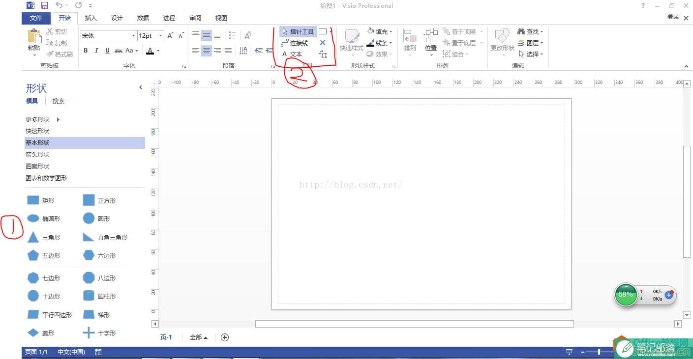The height and width of the screenshot is (359, 693).
Task: Toggle bold formatting (B)
Action: pyautogui.click(x=86, y=51)
